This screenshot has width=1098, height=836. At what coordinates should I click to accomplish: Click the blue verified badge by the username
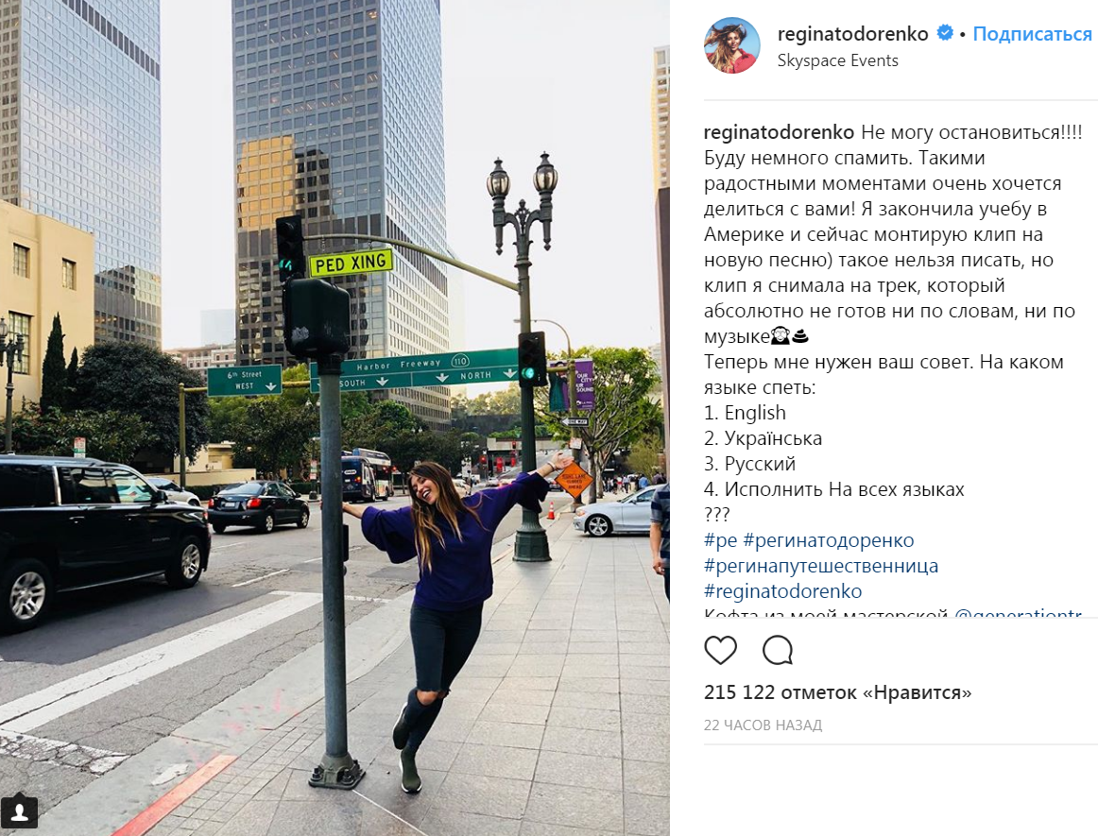[x=945, y=33]
